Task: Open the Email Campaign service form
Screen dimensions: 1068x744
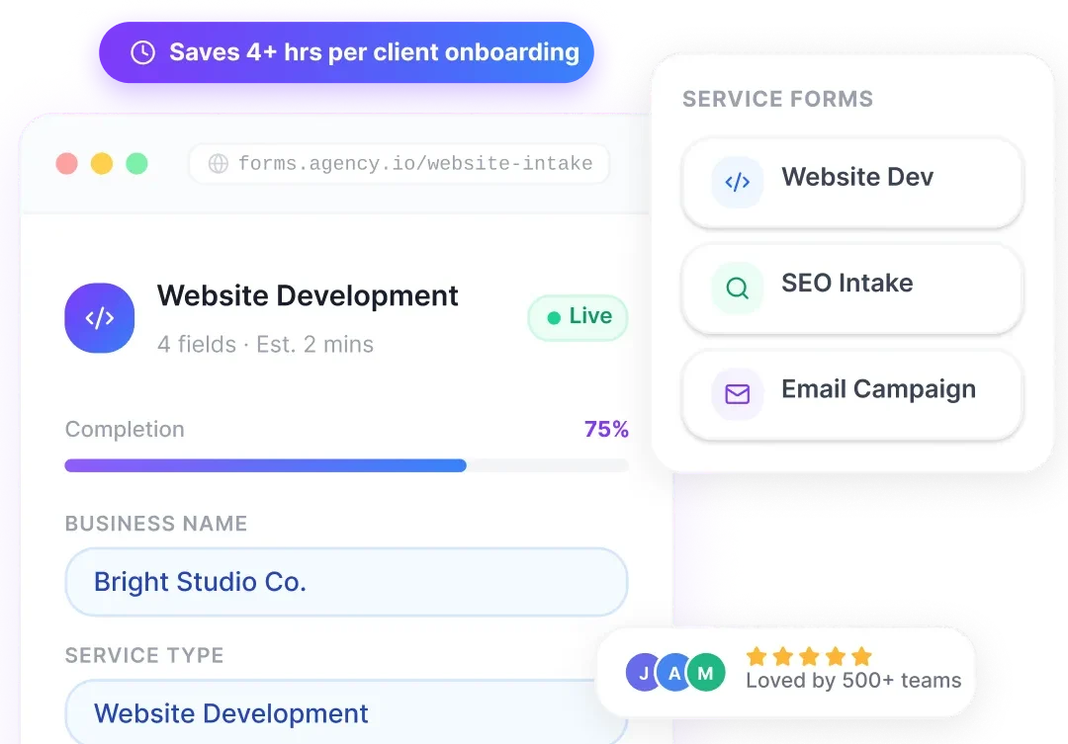Action: [852, 395]
